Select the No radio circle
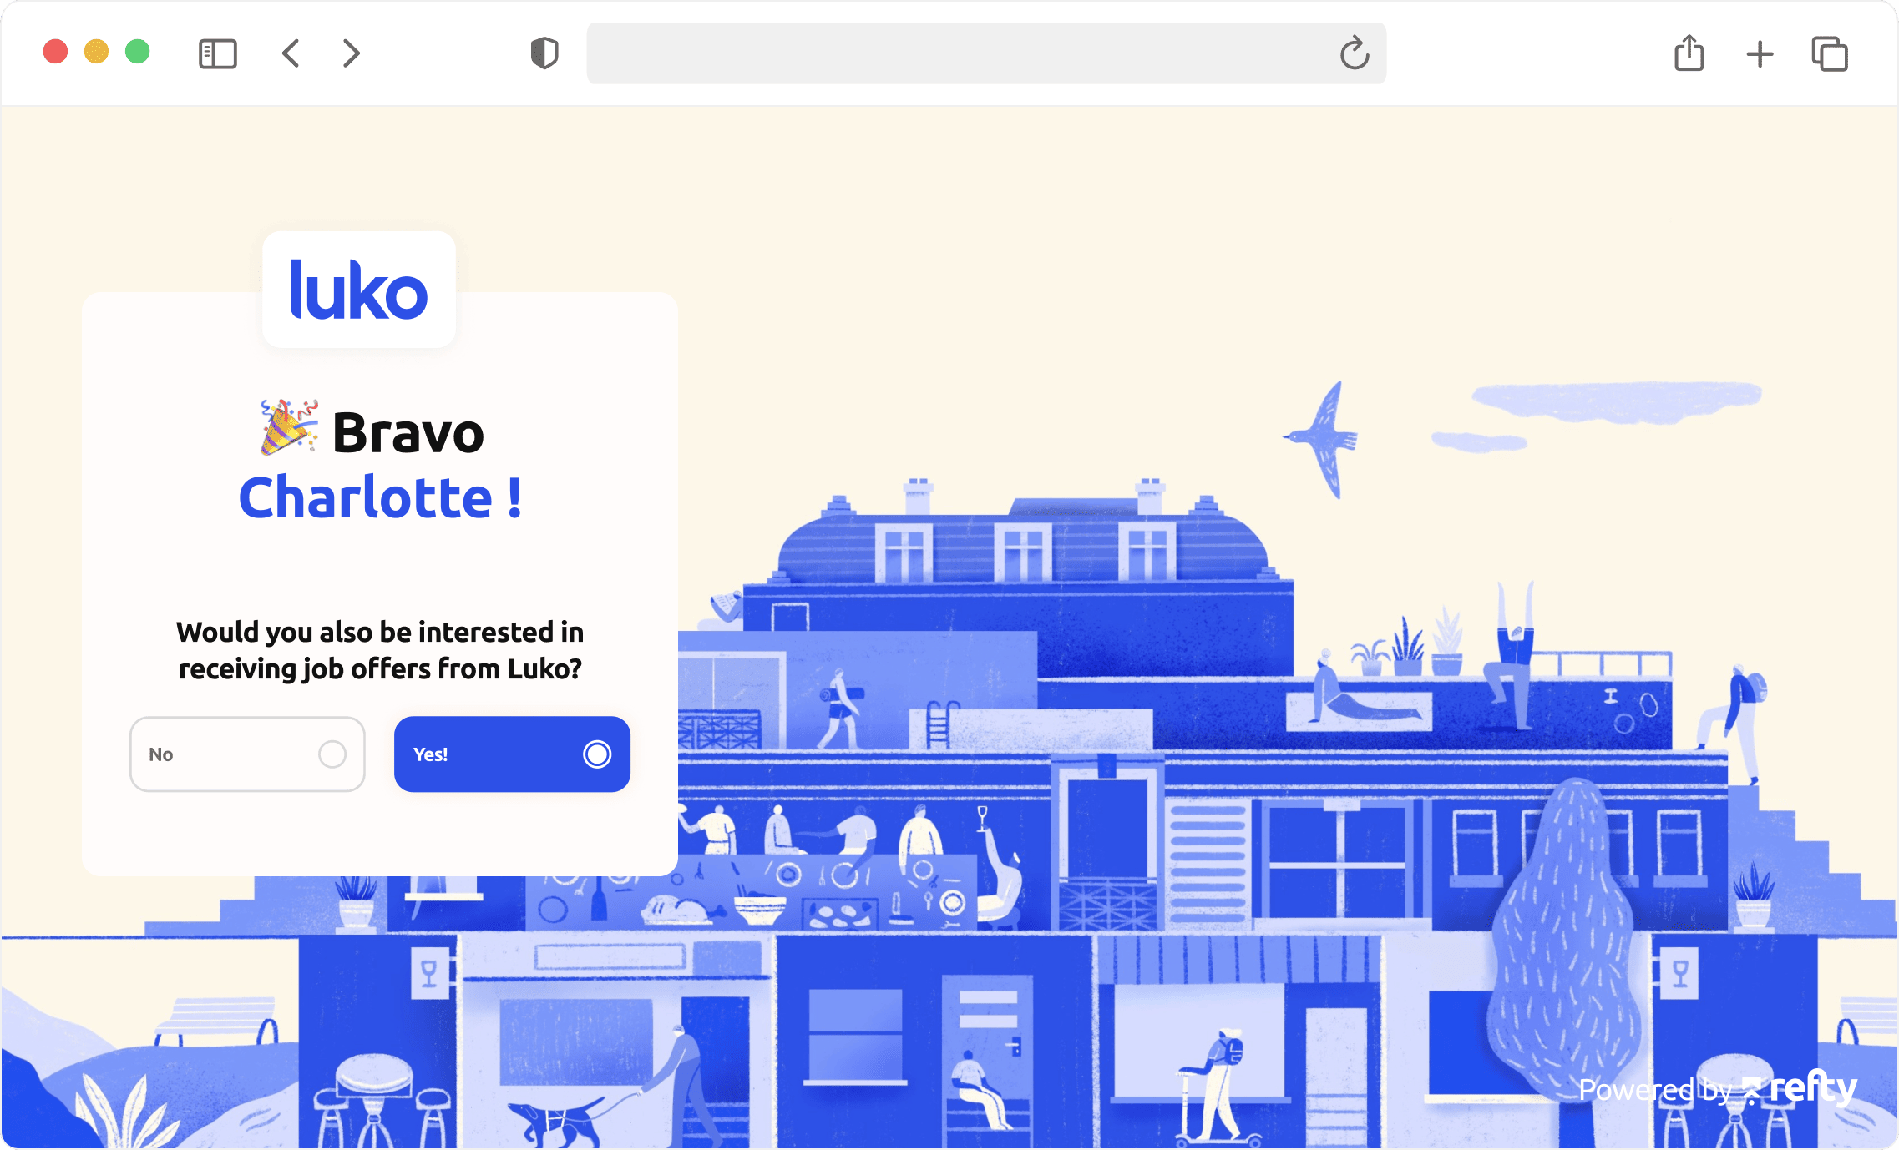Image resolution: width=1899 pixels, height=1150 pixels. coord(332,754)
